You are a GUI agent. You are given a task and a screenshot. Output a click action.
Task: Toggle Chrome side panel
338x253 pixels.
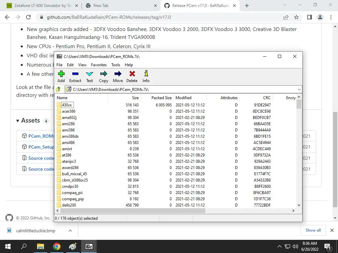[310, 17]
